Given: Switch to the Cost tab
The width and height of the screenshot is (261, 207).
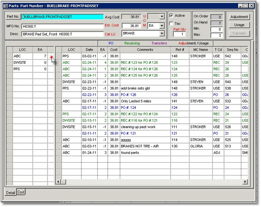Looking at the screenshot, I should coord(21,193).
